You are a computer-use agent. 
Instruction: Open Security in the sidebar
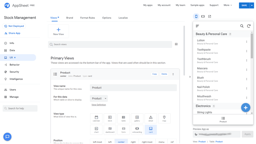(14, 72)
